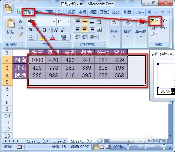Viewport: 175px width, 152px height.
Task: Switch to Sheet1 (2) tab
Action: pyautogui.click(x=37, y=141)
